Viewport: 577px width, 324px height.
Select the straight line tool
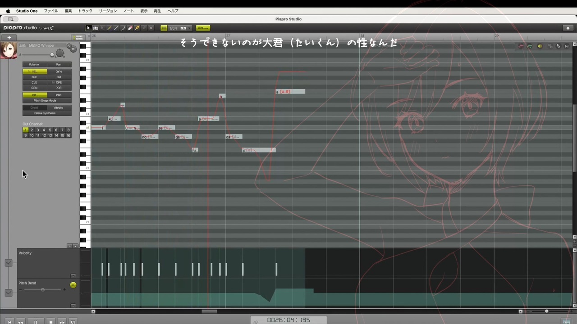click(116, 28)
